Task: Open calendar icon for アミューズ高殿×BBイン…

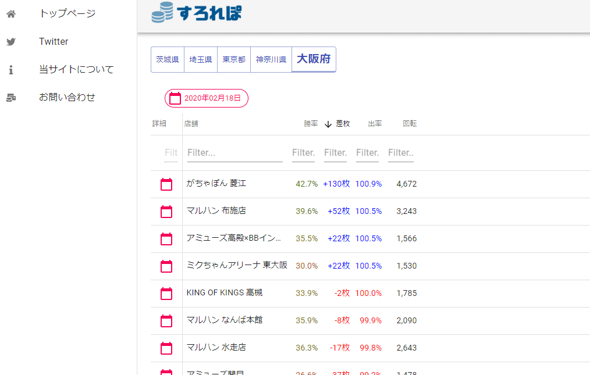Action: coord(166,239)
